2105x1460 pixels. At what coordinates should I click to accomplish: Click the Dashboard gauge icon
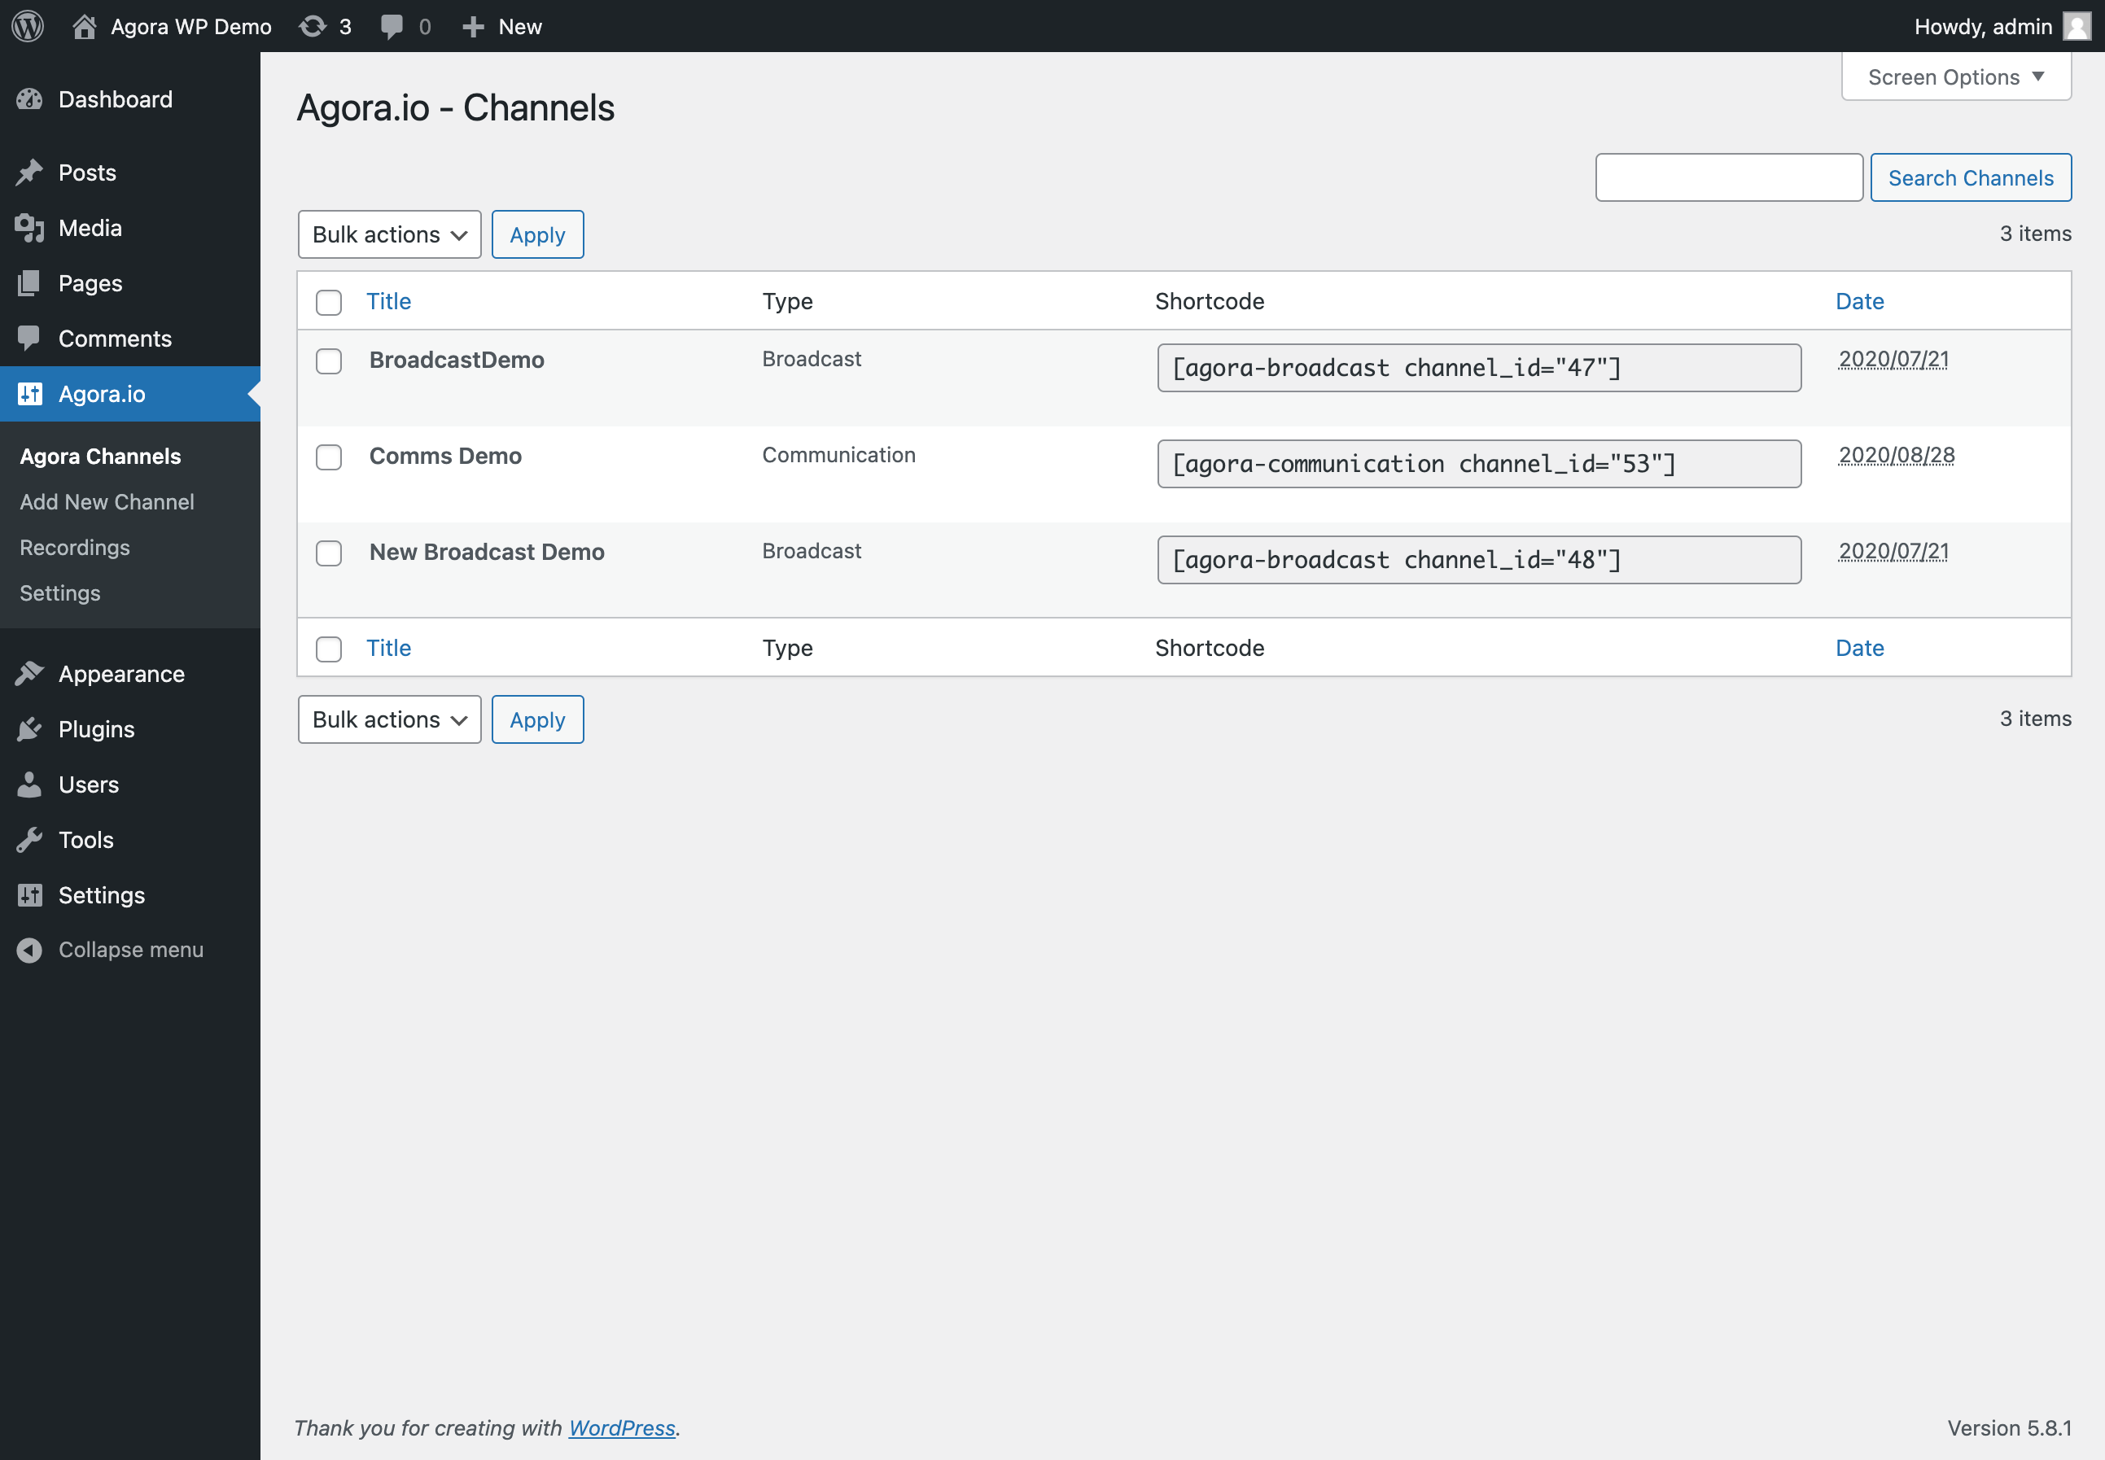pyautogui.click(x=29, y=98)
